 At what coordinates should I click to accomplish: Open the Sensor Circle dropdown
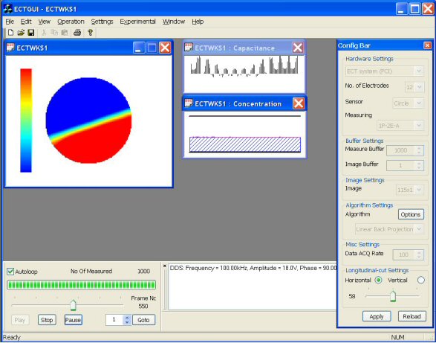(x=408, y=103)
